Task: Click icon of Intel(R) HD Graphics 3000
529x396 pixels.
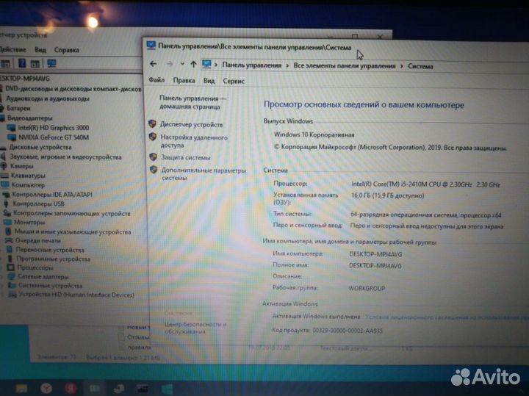Action: (12, 128)
